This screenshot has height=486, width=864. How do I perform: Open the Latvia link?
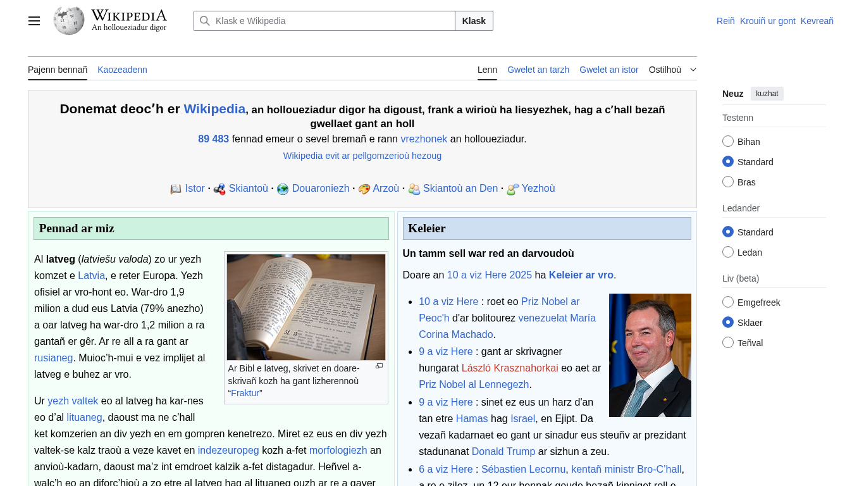pos(92,275)
